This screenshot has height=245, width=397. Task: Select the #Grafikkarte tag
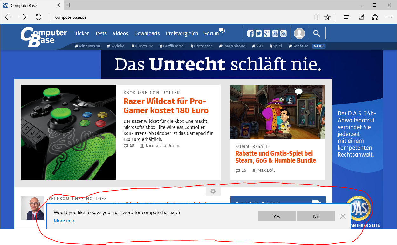172,46
